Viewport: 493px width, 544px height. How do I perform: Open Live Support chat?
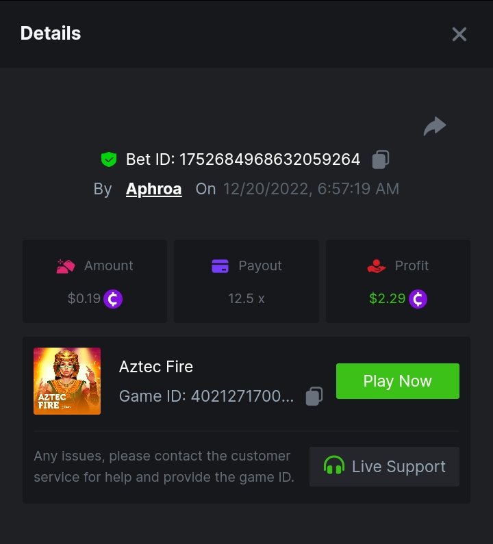click(x=384, y=467)
